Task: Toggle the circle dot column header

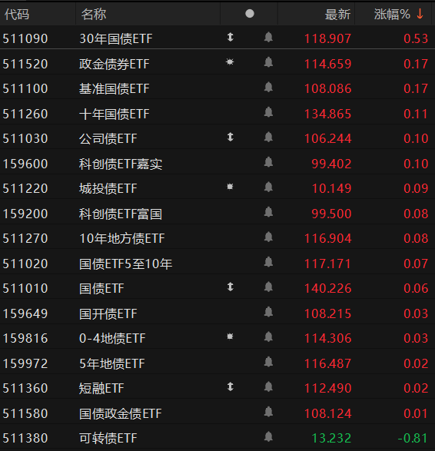Action: [250, 14]
